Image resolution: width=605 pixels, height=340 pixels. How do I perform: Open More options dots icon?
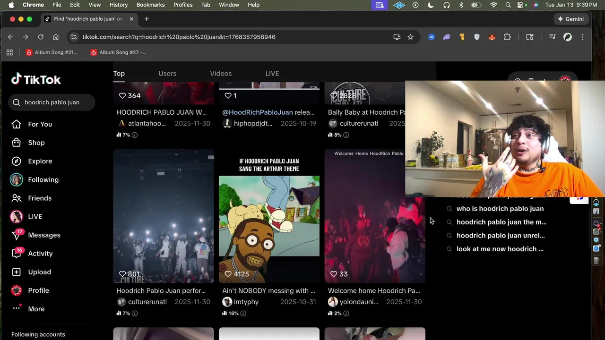[17, 308]
